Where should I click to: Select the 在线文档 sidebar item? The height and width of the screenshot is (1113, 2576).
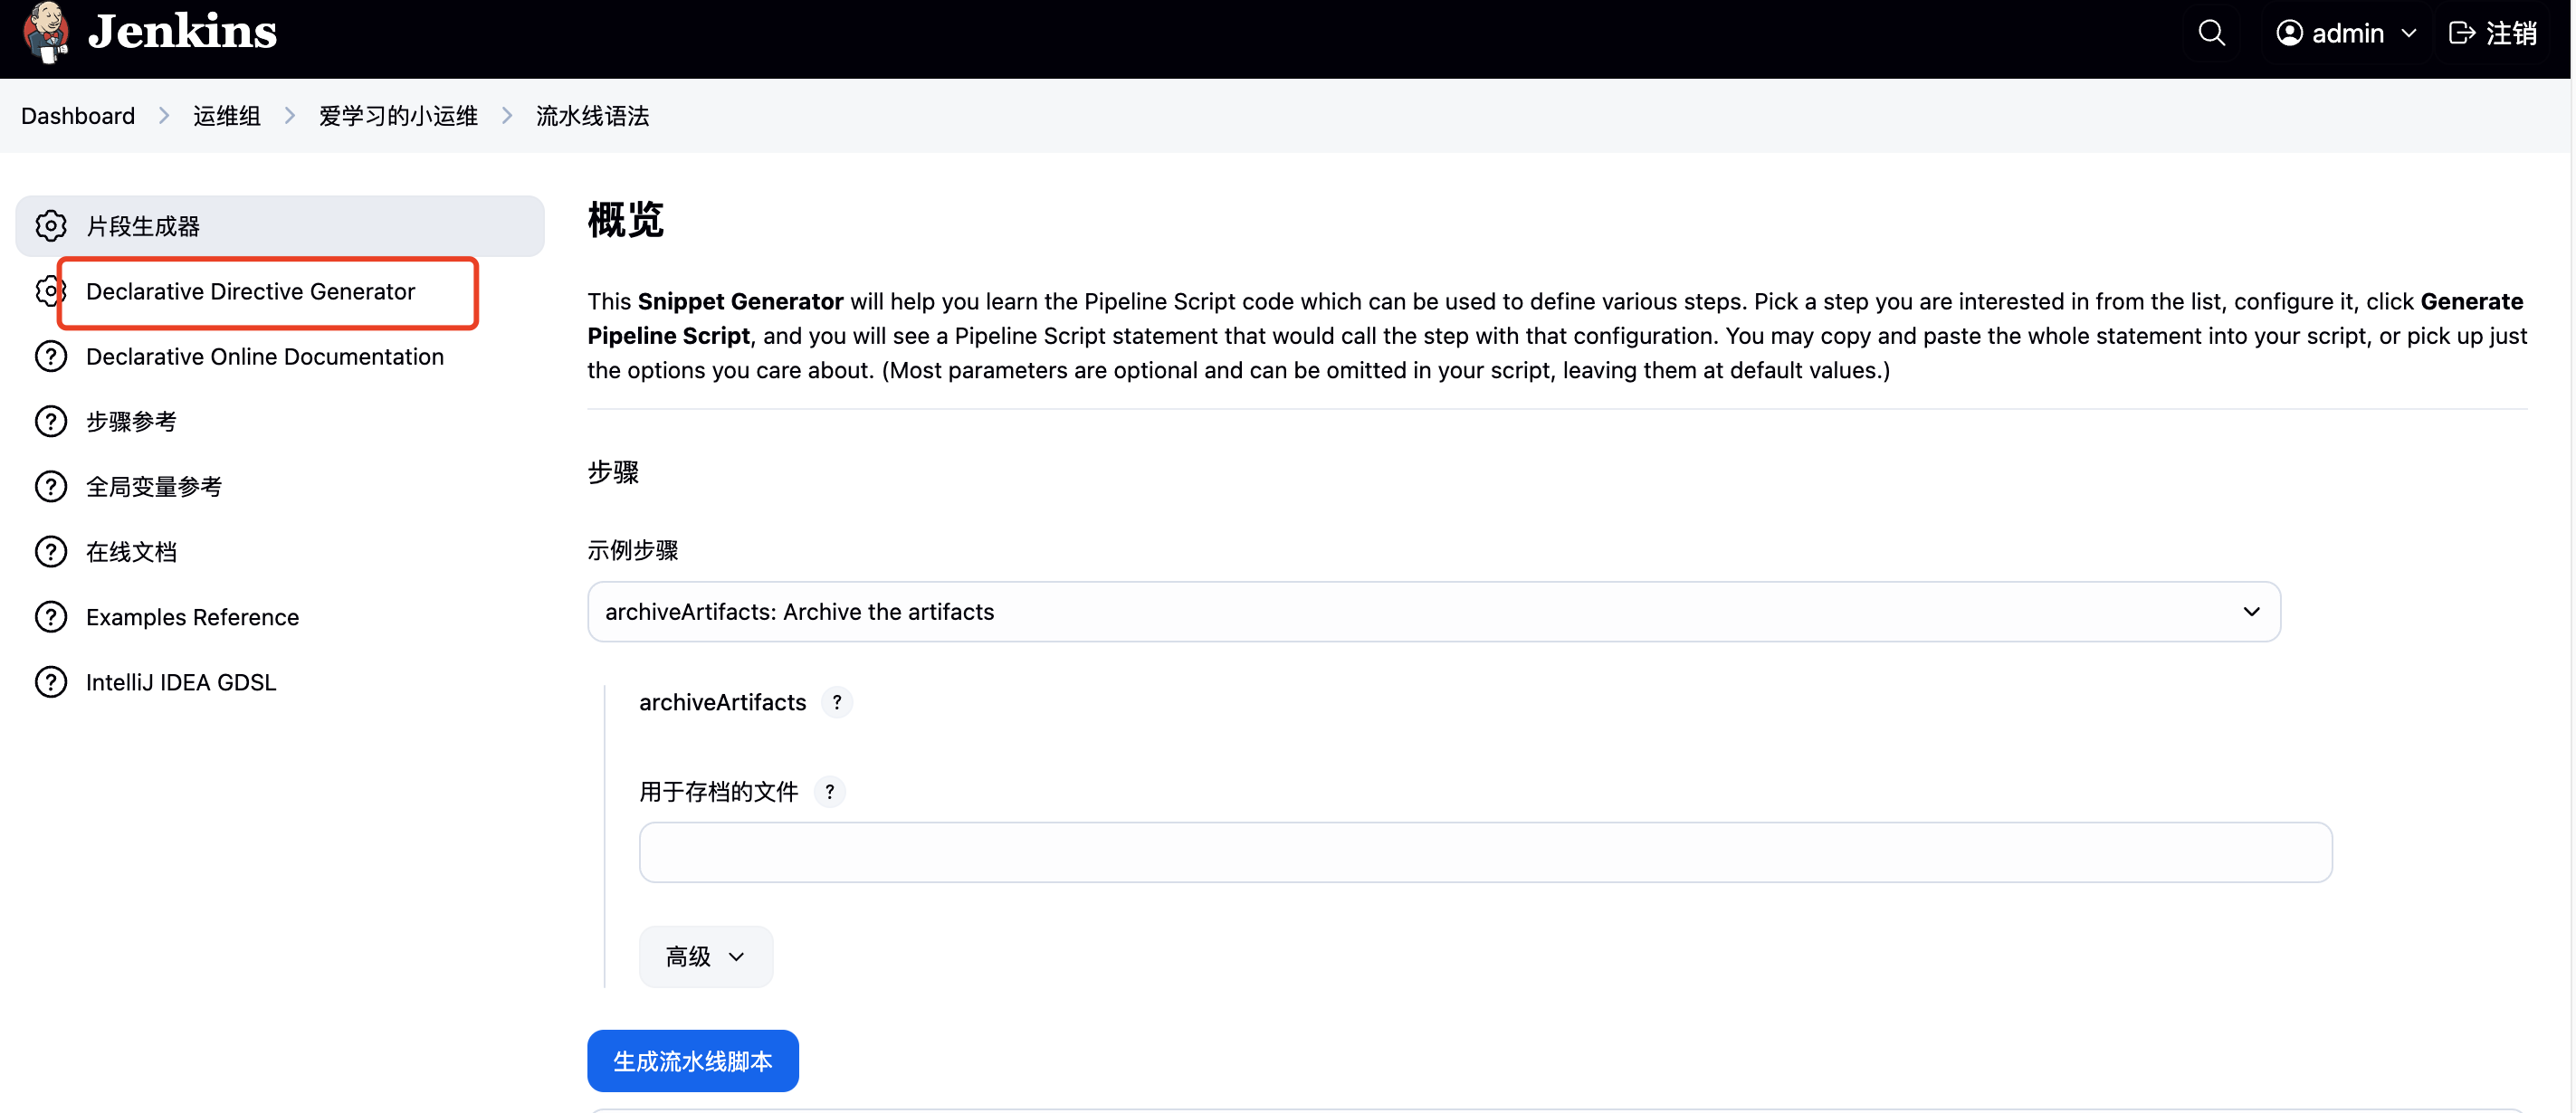click(x=131, y=552)
